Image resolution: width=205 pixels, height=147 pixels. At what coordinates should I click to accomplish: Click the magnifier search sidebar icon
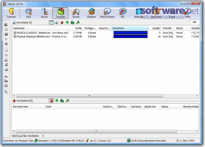click(6, 92)
